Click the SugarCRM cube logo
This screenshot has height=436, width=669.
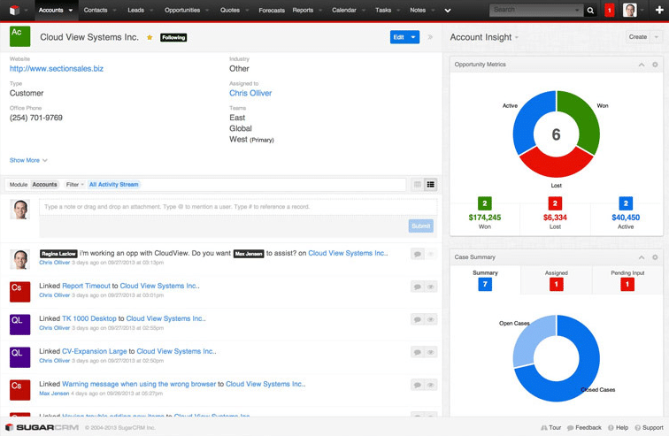pyautogui.click(x=14, y=11)
